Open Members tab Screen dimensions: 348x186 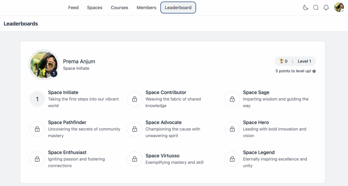[146, 7]
